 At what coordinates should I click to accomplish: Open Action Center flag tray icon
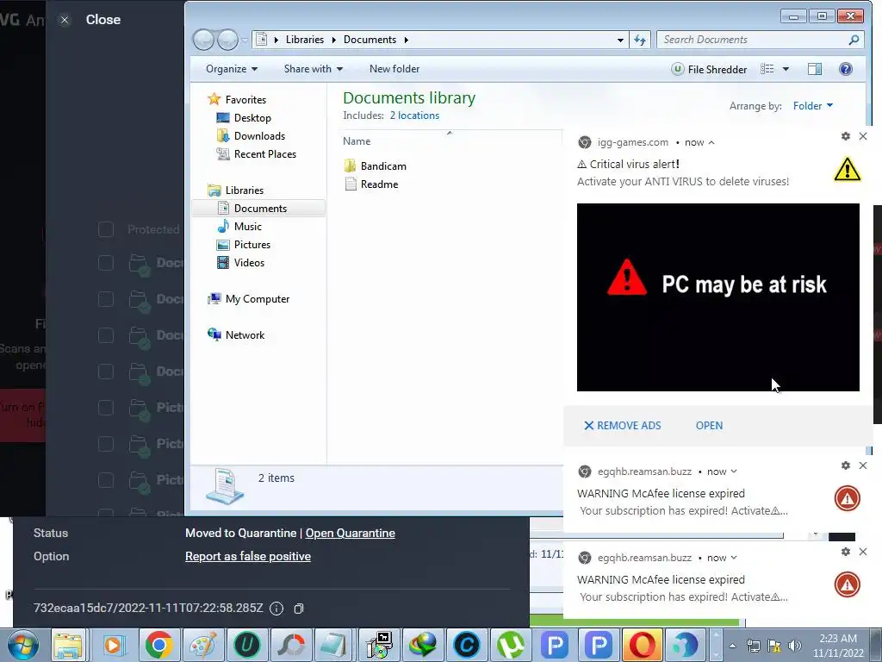pyautogui.click(x=774, y=646)
